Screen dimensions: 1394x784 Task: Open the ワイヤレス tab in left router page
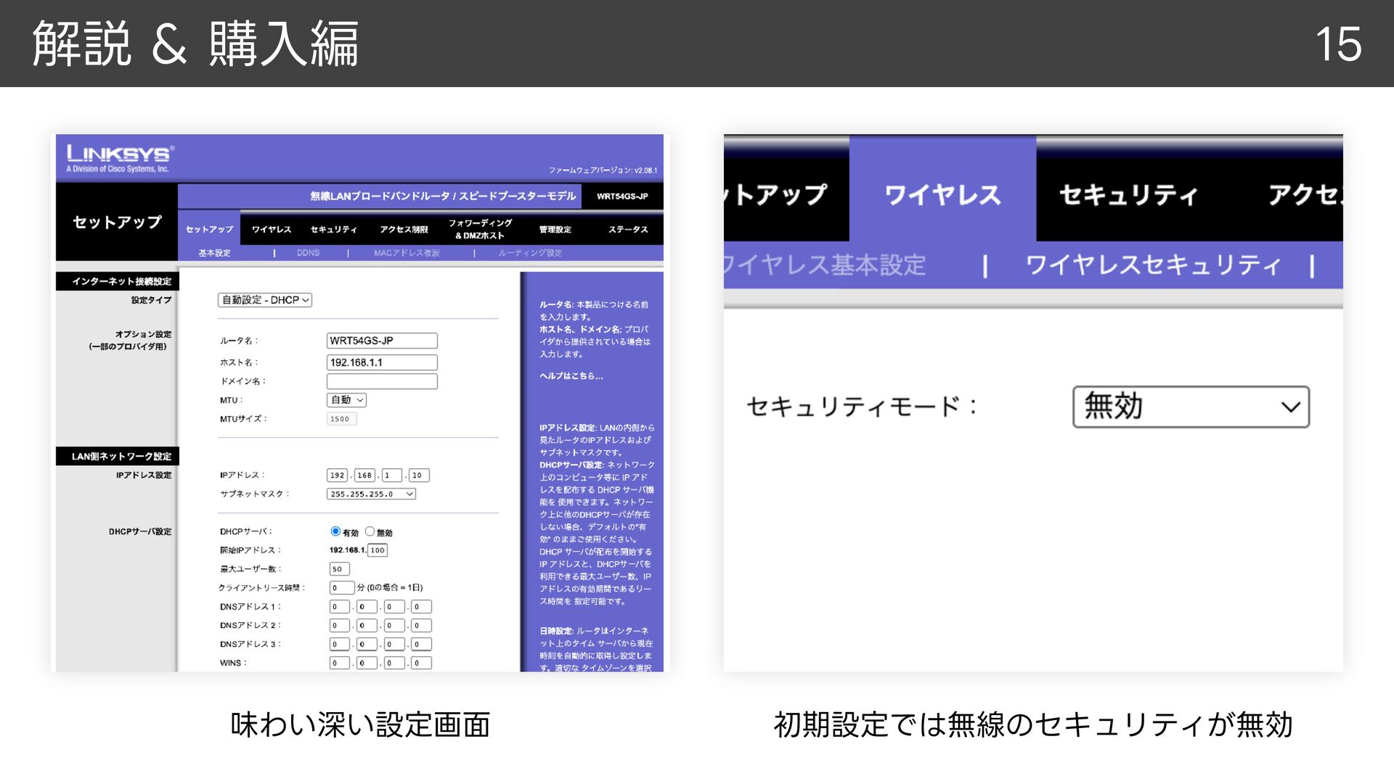272,229
